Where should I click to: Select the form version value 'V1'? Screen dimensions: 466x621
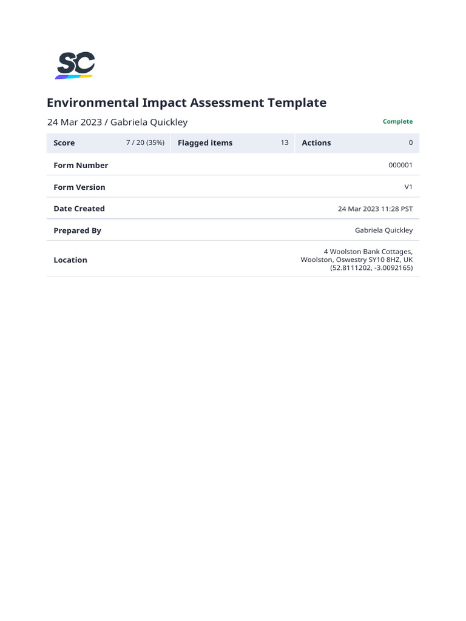408,187
